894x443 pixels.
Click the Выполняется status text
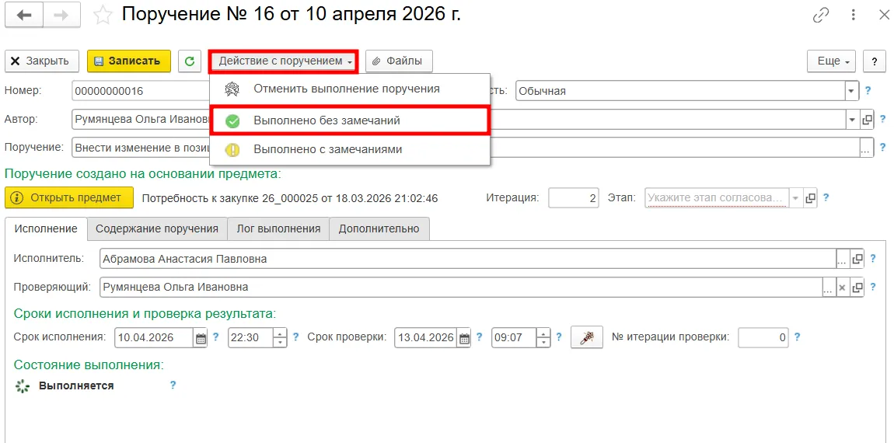pyautogui.click(x=76, y=386)
